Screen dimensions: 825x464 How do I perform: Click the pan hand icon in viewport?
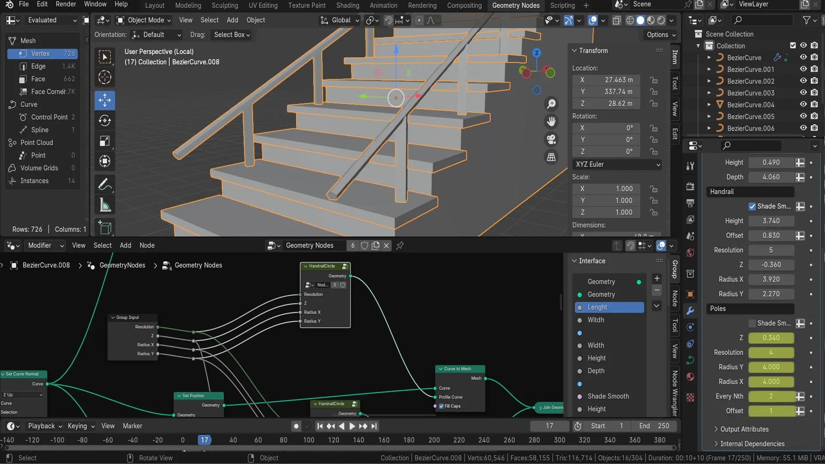point(551,122)
